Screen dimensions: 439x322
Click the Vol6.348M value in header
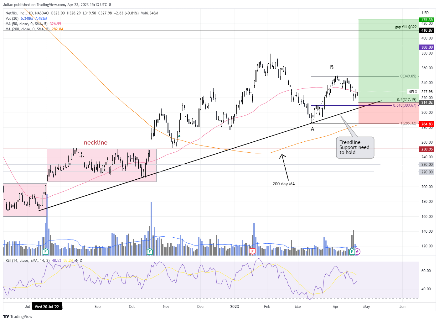click(x=149, y=13)
